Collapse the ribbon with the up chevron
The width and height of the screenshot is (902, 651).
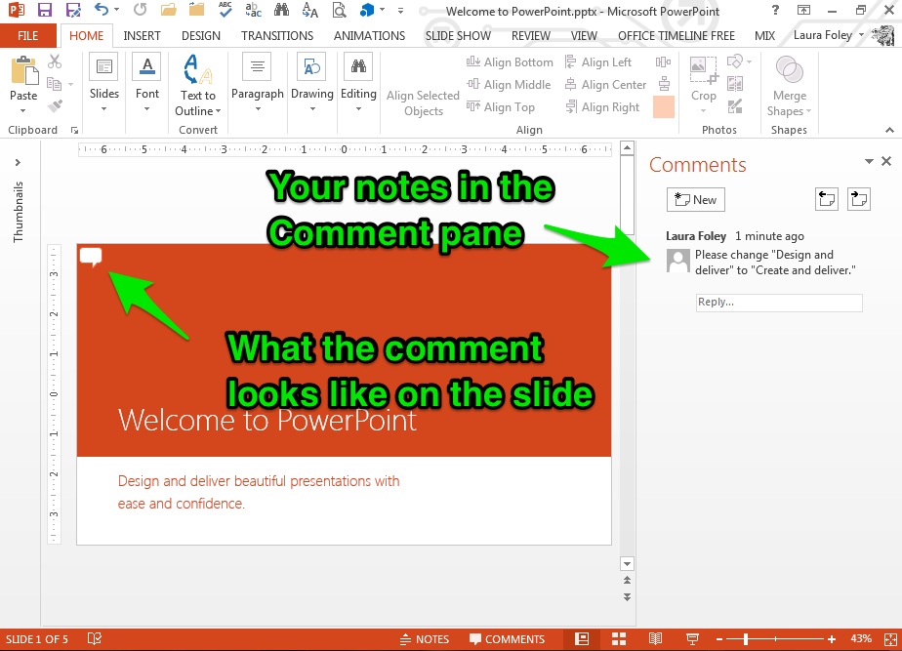889,131
